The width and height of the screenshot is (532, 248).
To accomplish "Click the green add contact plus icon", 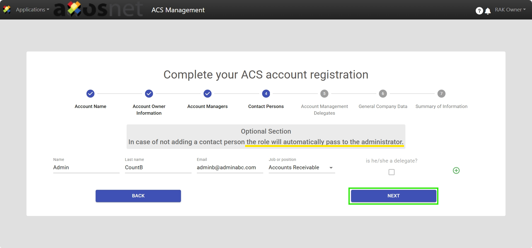I will coord(456,171).
